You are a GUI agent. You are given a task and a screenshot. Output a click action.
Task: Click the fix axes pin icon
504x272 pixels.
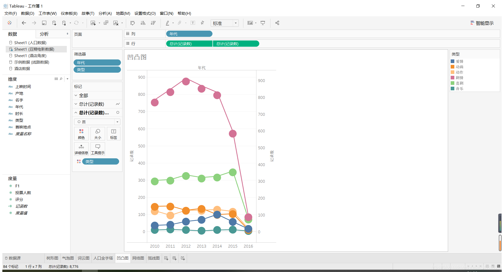(x=202, y=23)
